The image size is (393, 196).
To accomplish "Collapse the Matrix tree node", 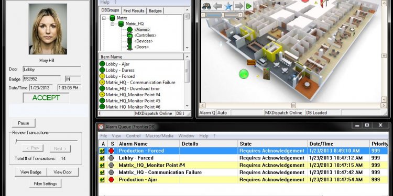I will pos(104,18).
